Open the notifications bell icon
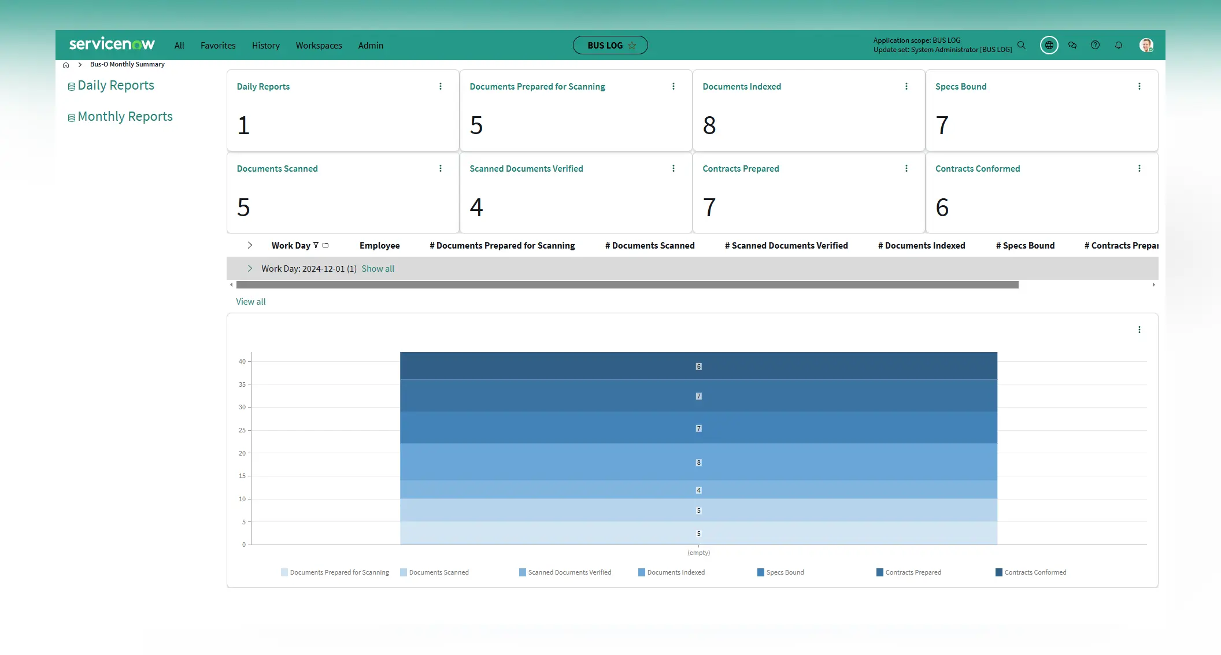 pos(1119,45)
